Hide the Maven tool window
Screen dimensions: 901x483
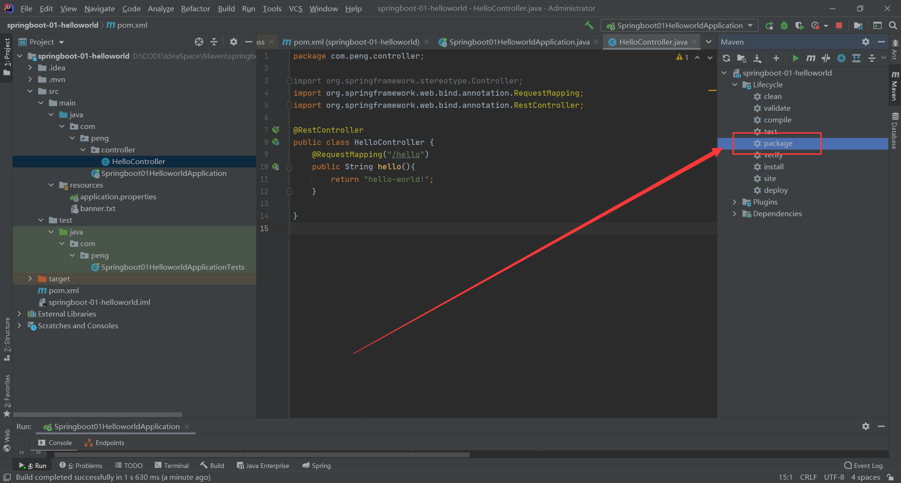coord(881,42)
